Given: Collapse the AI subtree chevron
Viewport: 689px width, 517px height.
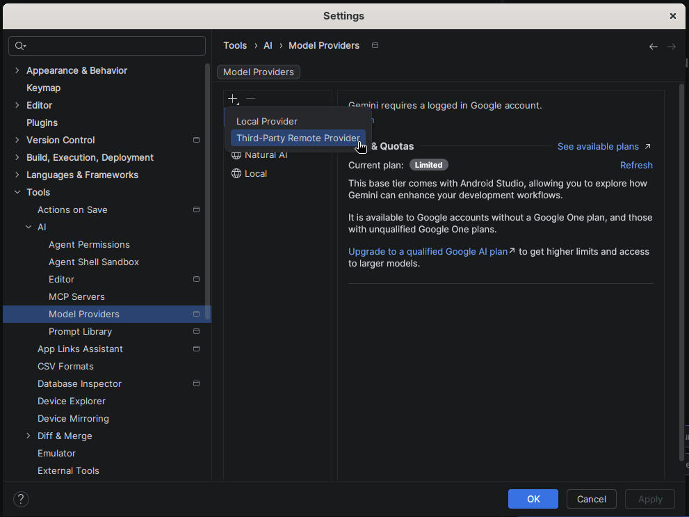Looking at the screenshot, I should 29,227.
